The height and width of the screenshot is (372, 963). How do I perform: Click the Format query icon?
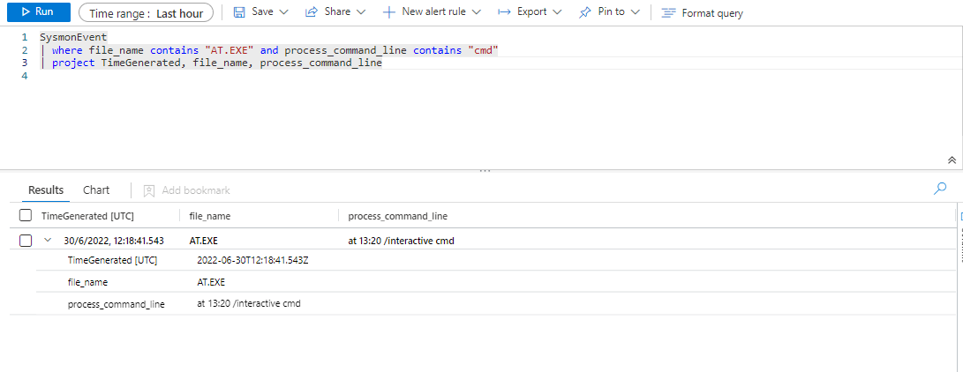(668, 13)
